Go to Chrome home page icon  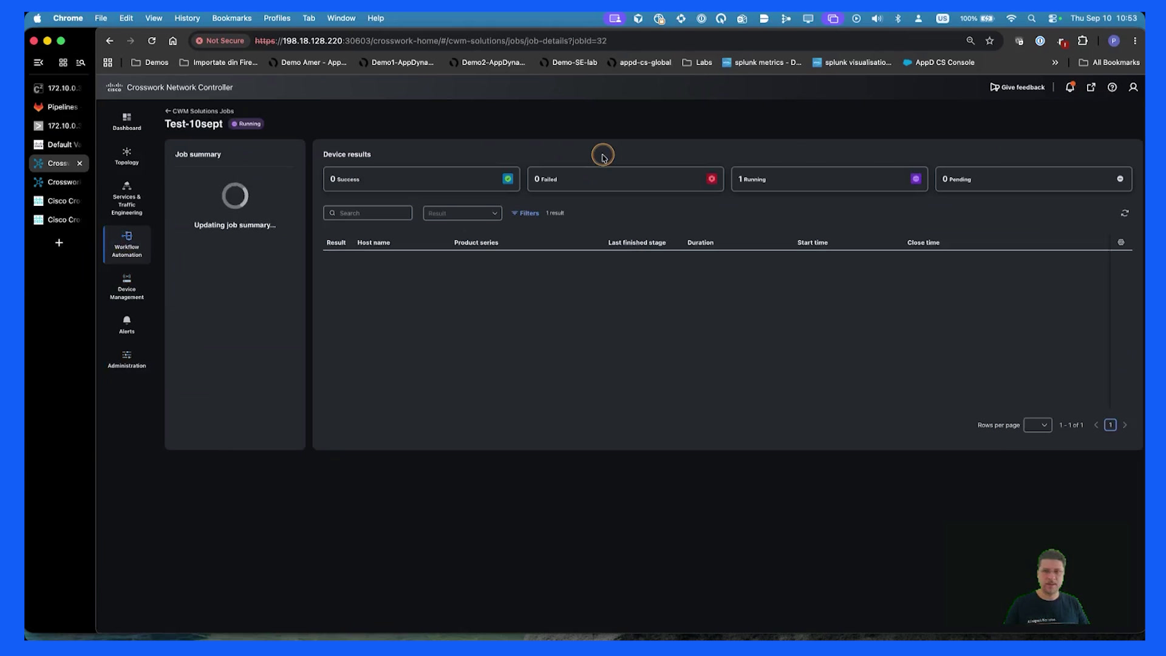[173, 41]
